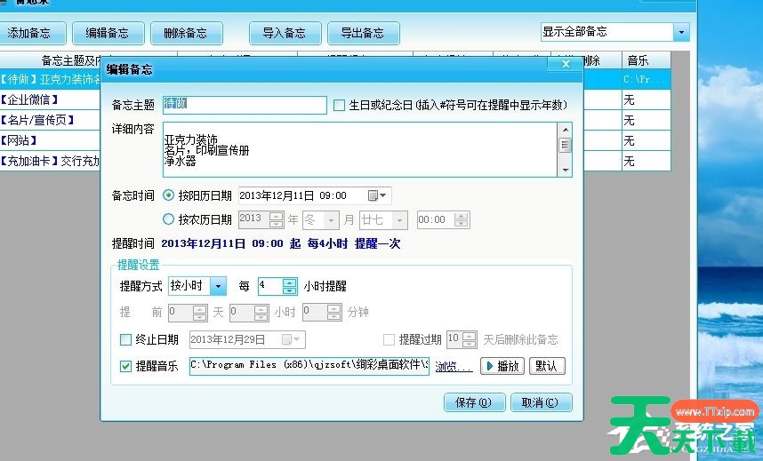
Task: Click inside the 备忘主题 text field
Action: tap(245, 105)
